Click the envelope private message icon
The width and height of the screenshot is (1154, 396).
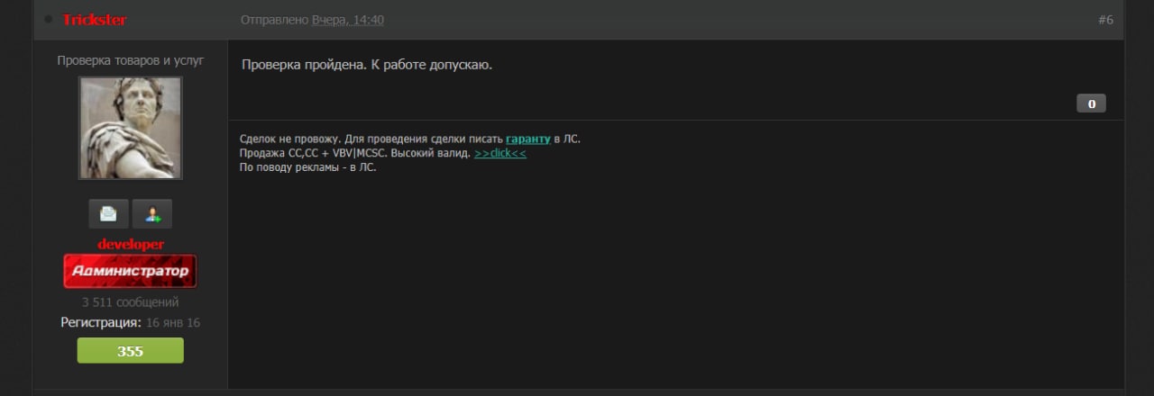(108, 214)
